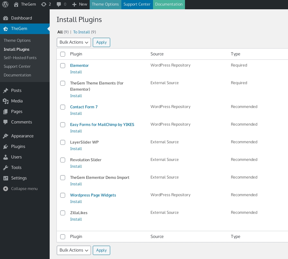Open the Media library menu
The width and height of the screenshot is (288, 259).
coord(17,101)
